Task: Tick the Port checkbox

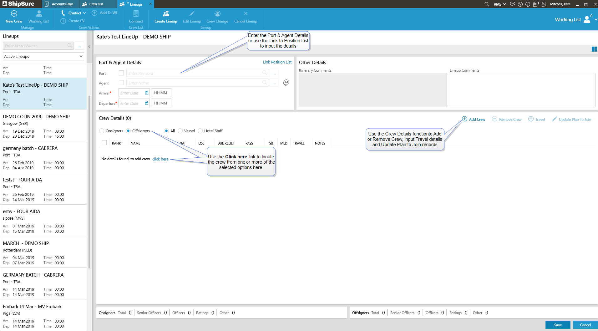Action: tap(121, 73)
